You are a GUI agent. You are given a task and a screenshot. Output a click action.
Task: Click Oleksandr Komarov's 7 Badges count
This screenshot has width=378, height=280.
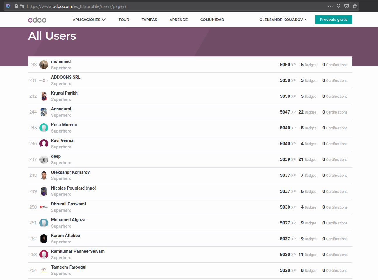(x=309, y=175)
